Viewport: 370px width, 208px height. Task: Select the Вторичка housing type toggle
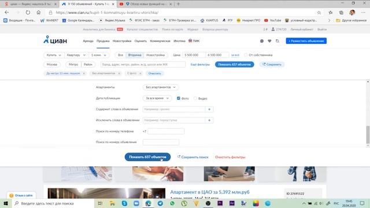135,55
